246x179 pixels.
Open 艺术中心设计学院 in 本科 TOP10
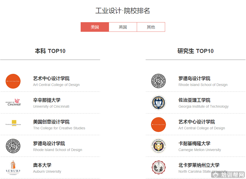pyautogui.click(x=51, y=79)
